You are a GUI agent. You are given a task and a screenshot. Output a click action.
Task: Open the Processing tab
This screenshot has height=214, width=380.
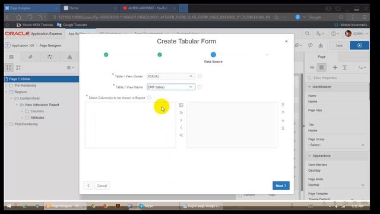50,57
